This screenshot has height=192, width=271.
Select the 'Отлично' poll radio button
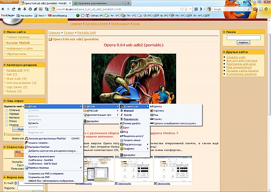pos(6,110)
